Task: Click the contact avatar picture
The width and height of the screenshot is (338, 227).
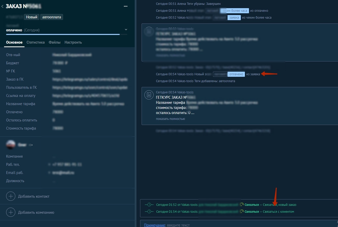Action: (x=10, y=145)
